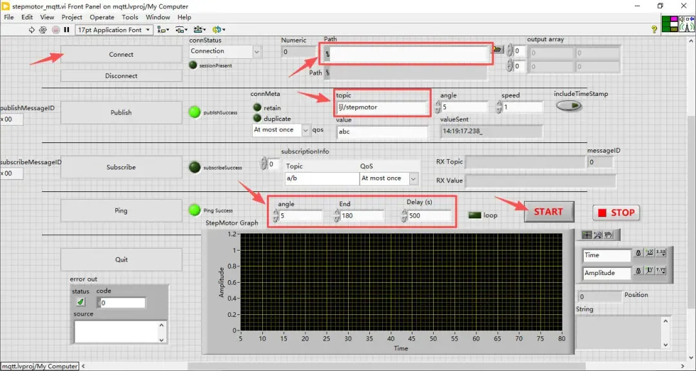696x371 pixels.
Task: Click the Run Continuously toolbar icon
Action: (x=43, y=30)
